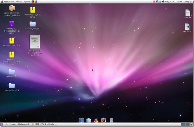Select the Mac4Lin_v1.0_RC1 folder
194x127 pixels.
click(x=33, y=24)
